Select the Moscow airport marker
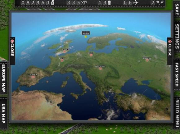 [x=147, y=60]
